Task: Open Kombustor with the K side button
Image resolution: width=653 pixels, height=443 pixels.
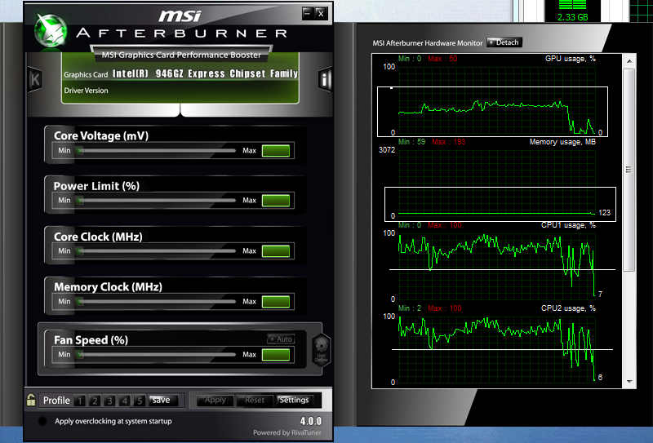Action: click(35, 79)
